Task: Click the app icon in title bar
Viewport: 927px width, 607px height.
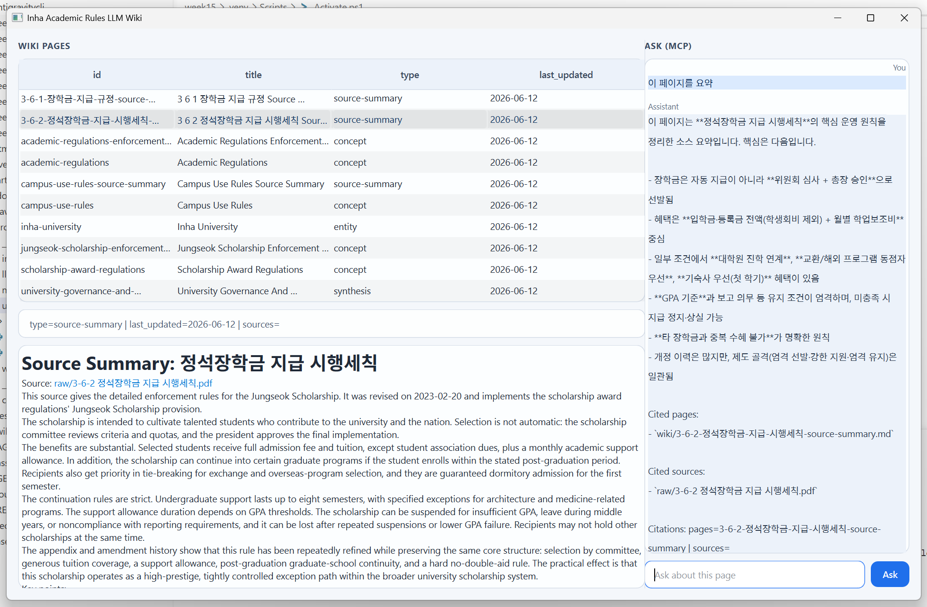Action: 18,18
